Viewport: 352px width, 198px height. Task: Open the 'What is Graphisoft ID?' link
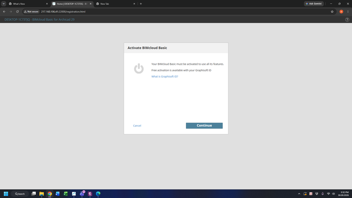coord(165,76)
